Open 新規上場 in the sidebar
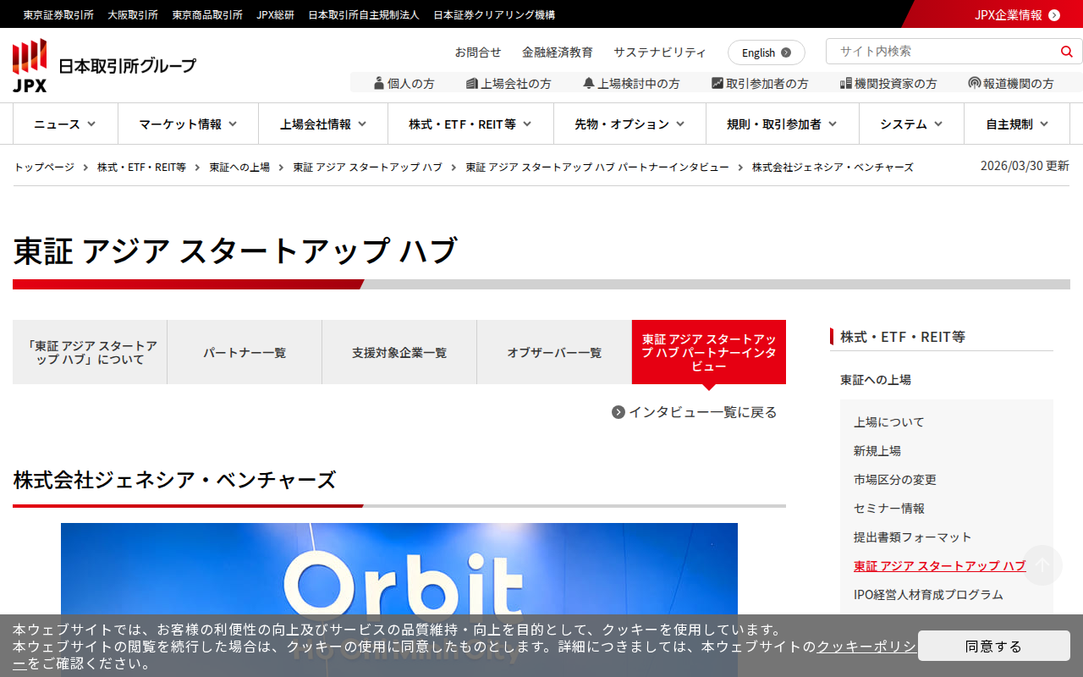This screenshot has width=1083, height=677. point(877,450)
